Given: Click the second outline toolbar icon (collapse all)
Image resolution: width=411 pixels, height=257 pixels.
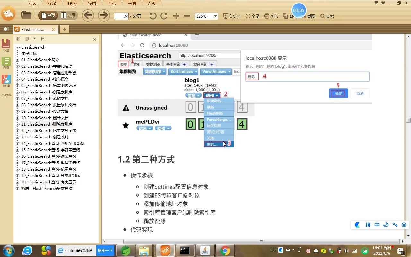Looking at the screenshot, I should coord(26,39).
